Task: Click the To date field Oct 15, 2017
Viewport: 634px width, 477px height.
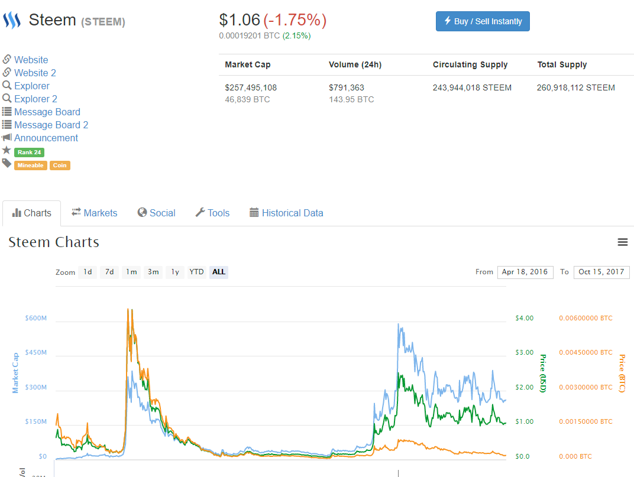Action: (601, 272)
